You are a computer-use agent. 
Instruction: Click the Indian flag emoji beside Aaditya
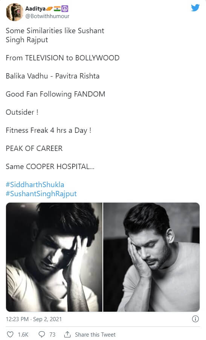[x=57, y=9]
